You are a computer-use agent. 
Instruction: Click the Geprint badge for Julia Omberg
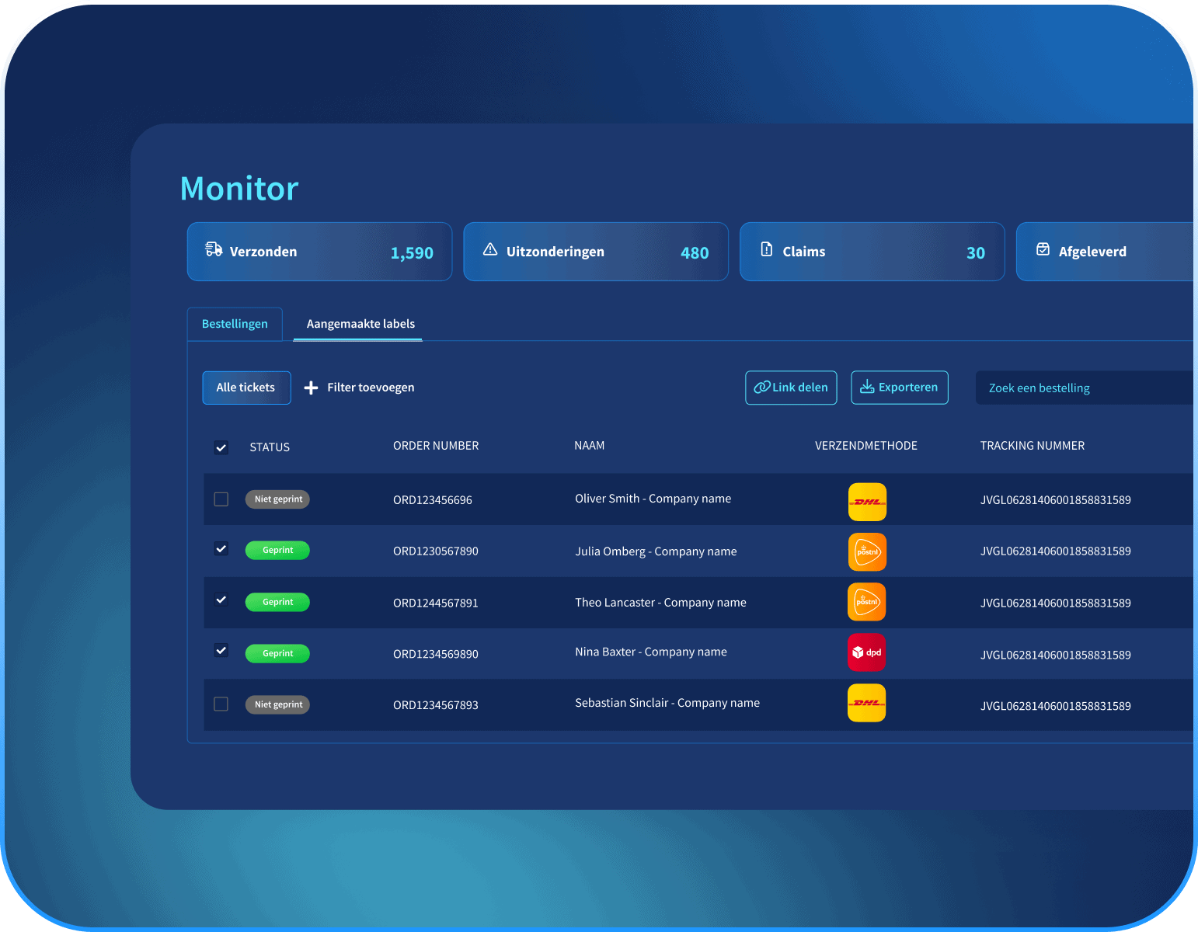[278, 550]
